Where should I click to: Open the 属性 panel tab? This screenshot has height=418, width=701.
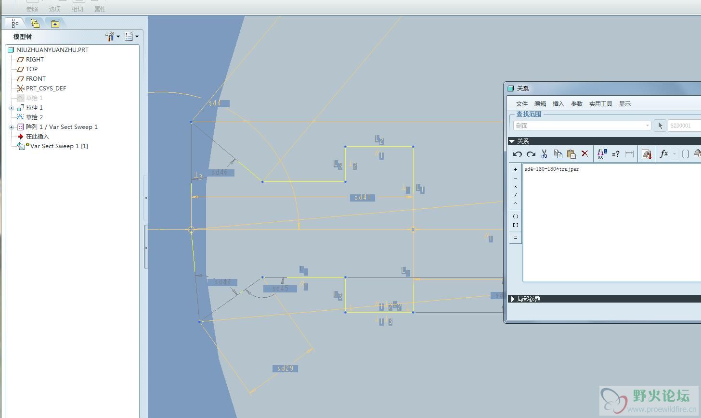(100, 9)
